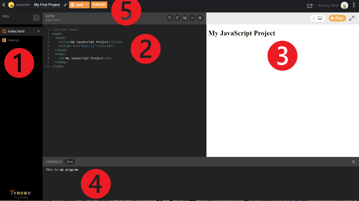Publish the project
Screen dimensions: 359x201
click(99, 5)
